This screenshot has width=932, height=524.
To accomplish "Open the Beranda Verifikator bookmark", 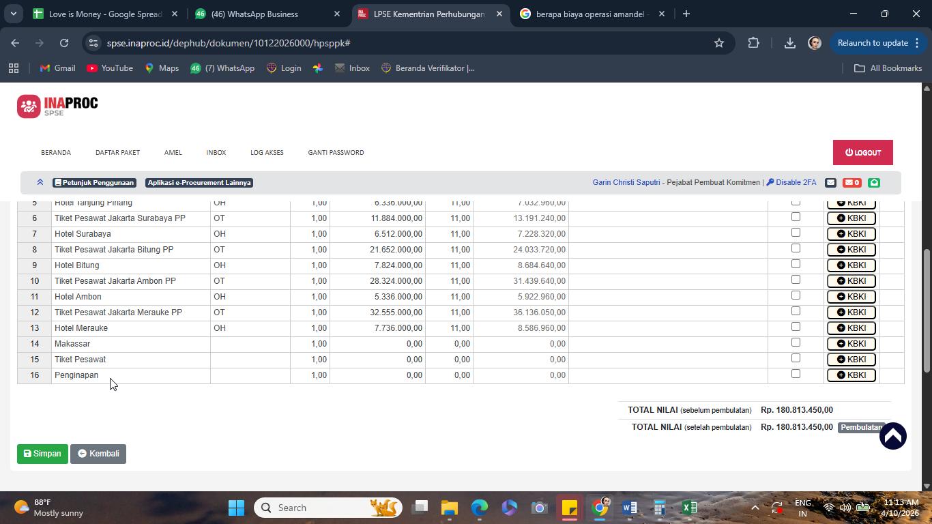I will tap(427, 68).
